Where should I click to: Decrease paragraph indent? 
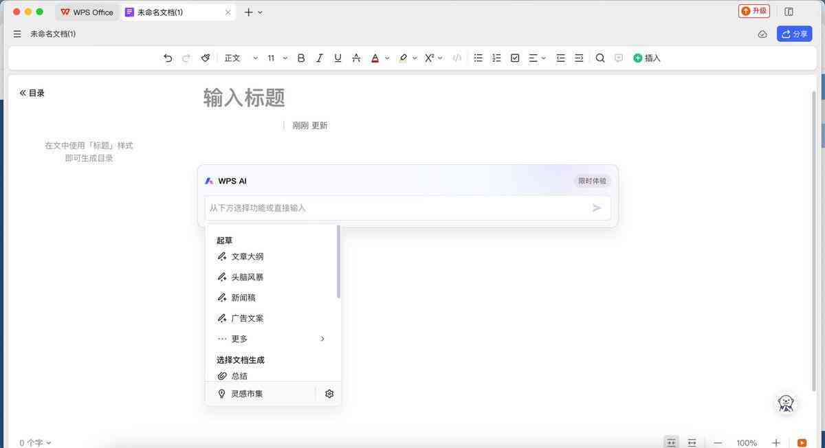(560, 58)
